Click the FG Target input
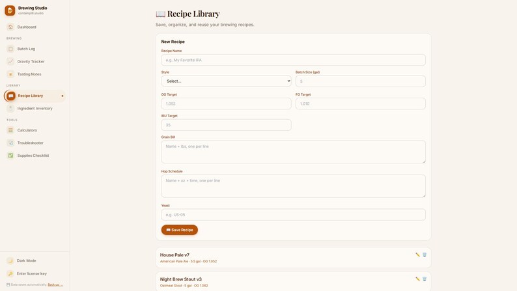 point(360,104)
